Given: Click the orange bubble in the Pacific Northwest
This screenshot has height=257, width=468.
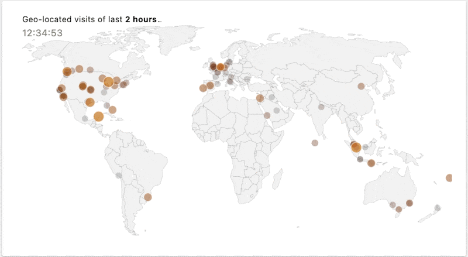Looking at the screenshot, I should pos(67,72).
